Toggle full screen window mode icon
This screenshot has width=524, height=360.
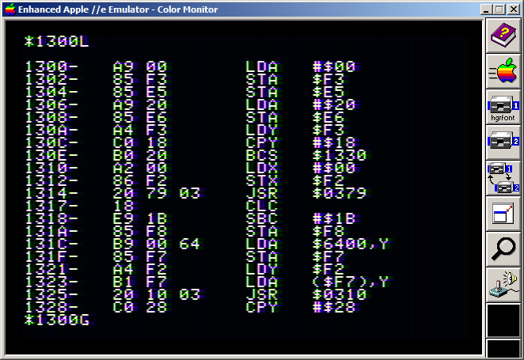[503, 214]
